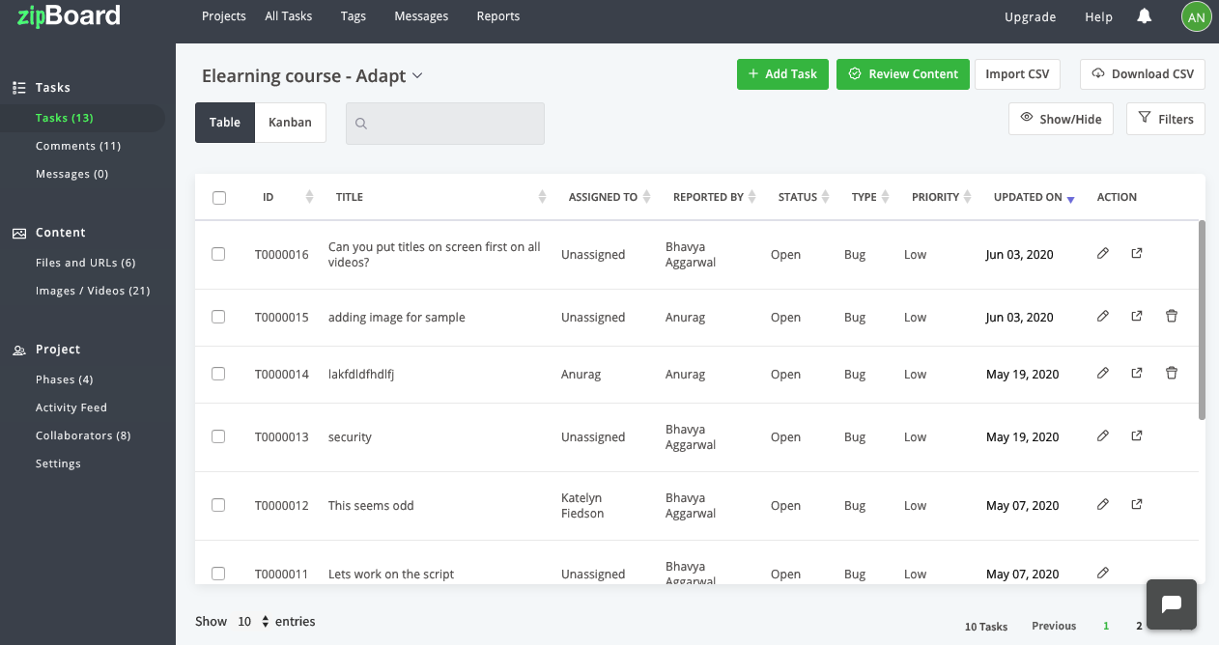Click the Images / Videos sidebar item
This screenshot has height=645, width=1219.
(x=93, y=290)
